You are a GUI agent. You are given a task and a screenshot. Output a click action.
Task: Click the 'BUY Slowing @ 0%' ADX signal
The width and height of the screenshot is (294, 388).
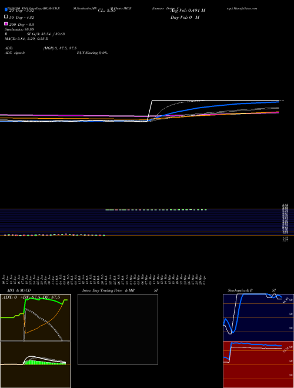click(92, 53)
